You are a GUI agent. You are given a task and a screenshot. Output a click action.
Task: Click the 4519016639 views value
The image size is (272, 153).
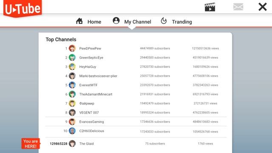tap(205, 58)
